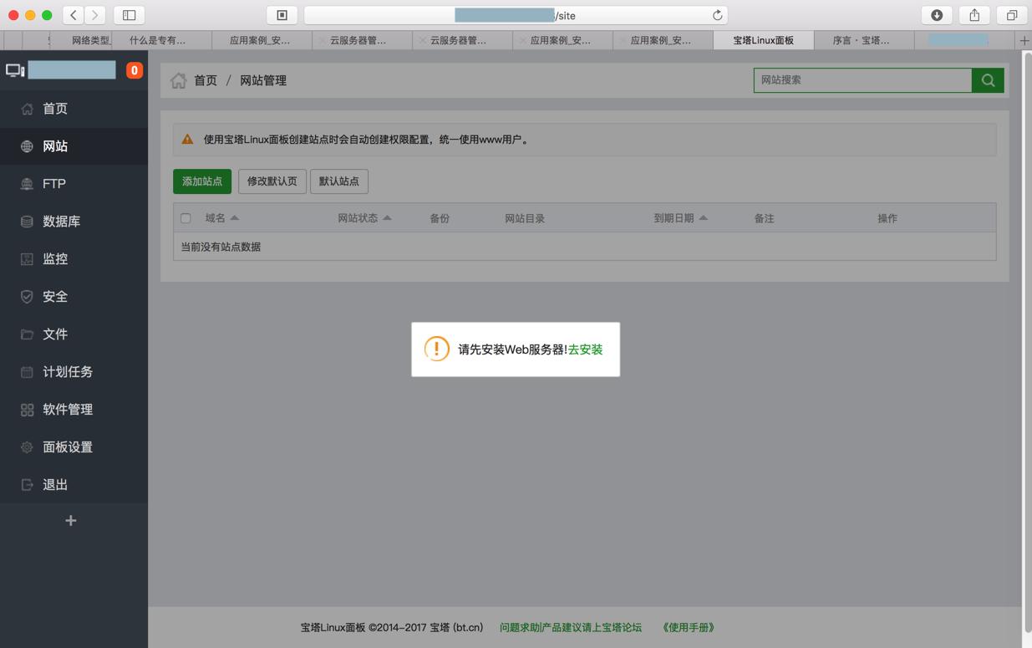Click Safari share button
The width and height of the screenshot is (1032, 648).
(974, 15)
